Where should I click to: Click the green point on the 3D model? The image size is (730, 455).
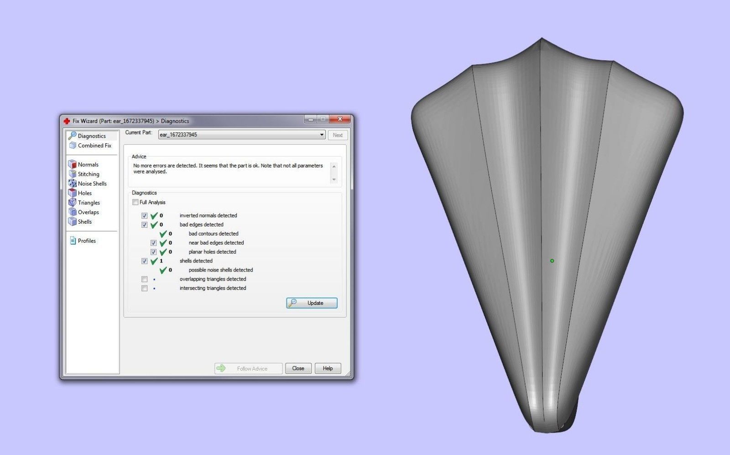pos(552,261)
